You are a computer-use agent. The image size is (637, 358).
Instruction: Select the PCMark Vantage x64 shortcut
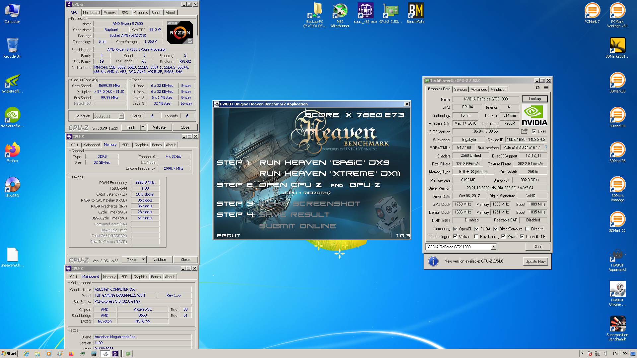click(617, 15)
